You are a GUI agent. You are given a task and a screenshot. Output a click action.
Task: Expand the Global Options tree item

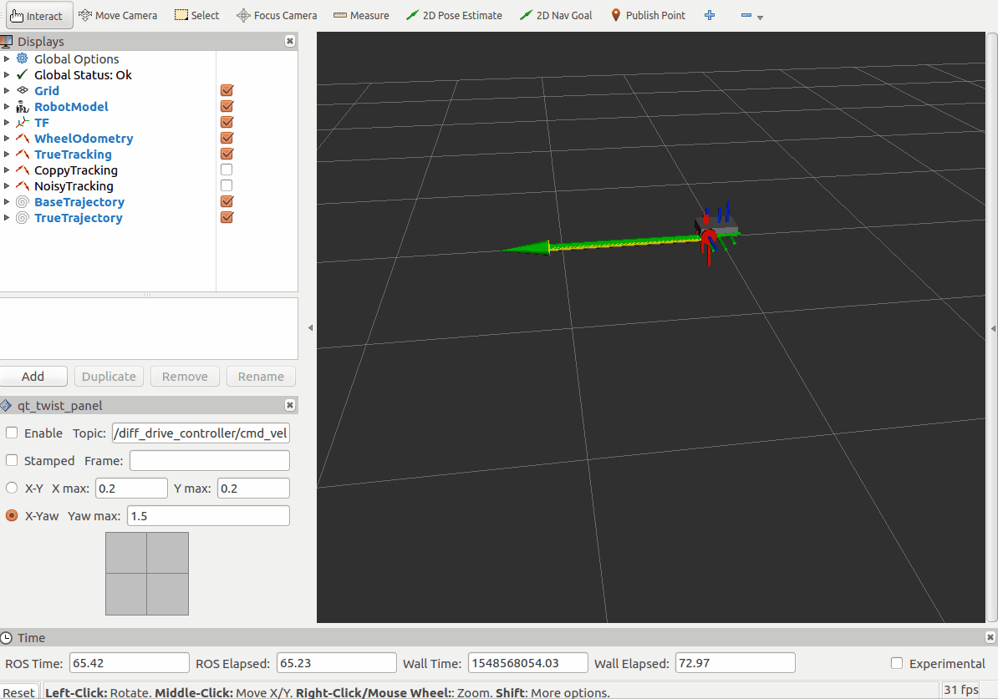[x=8, y=59]
